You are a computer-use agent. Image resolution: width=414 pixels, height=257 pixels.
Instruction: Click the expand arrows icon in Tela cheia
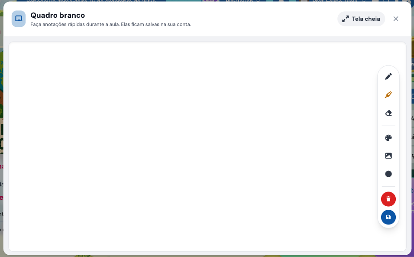(x=346, y=19)
